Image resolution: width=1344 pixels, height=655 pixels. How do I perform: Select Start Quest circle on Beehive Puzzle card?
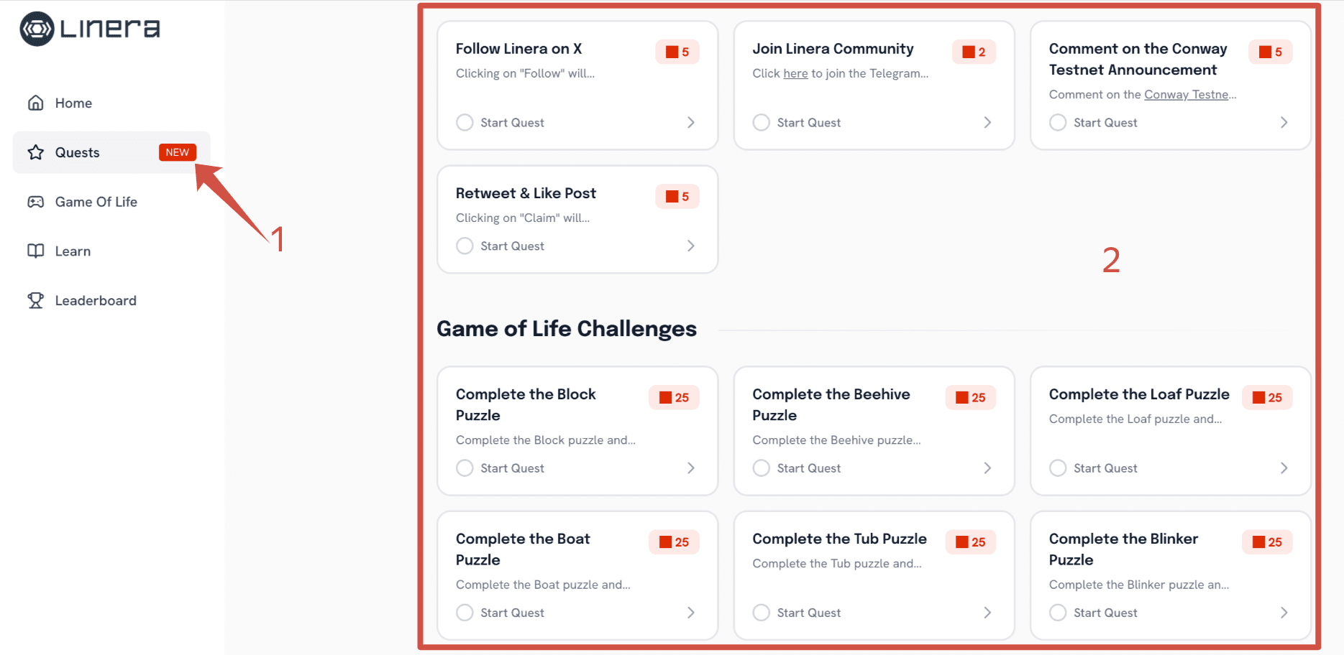tap(762, 468)
